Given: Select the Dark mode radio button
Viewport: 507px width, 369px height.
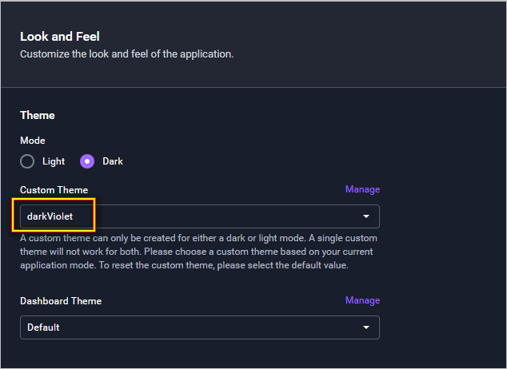Looking at the screenshot, I should 87,161.
